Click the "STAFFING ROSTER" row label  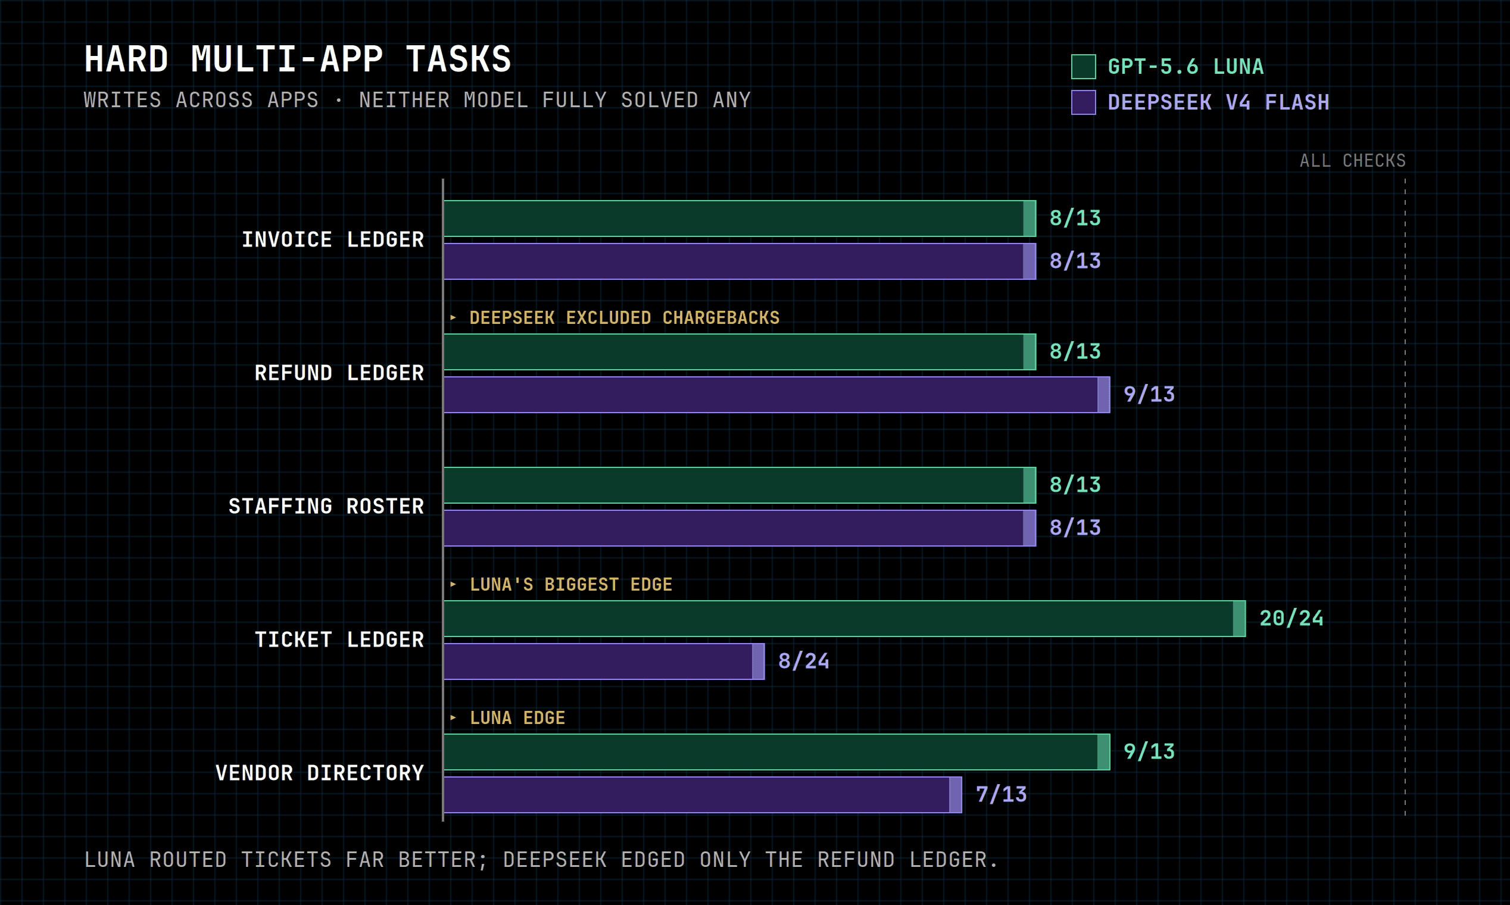(x=326, y=506)
